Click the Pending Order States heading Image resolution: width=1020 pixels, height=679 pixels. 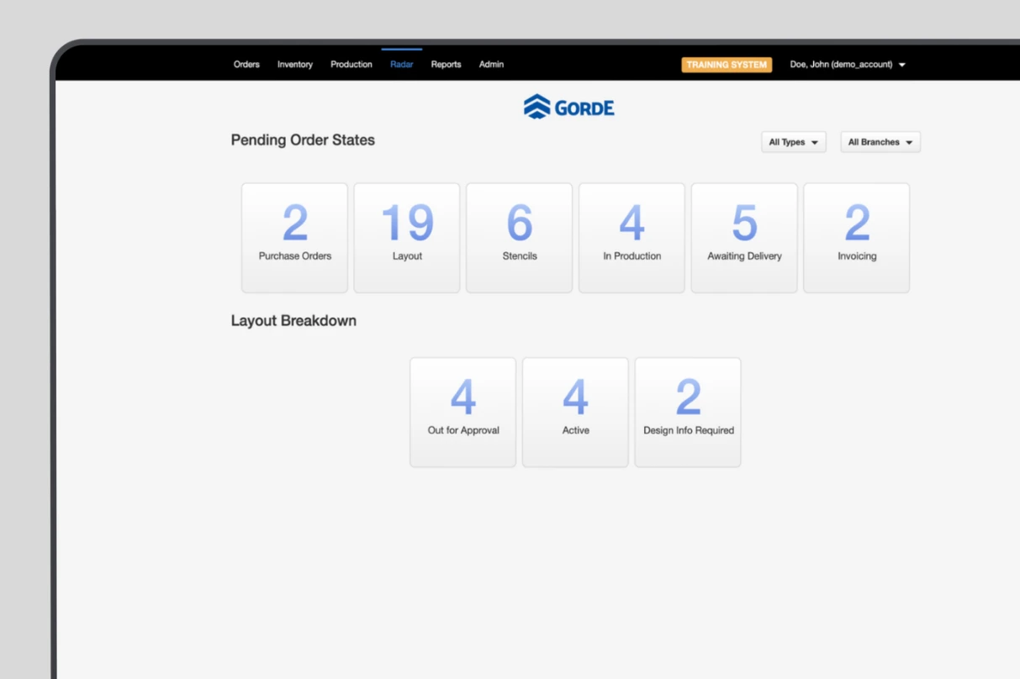303,140
